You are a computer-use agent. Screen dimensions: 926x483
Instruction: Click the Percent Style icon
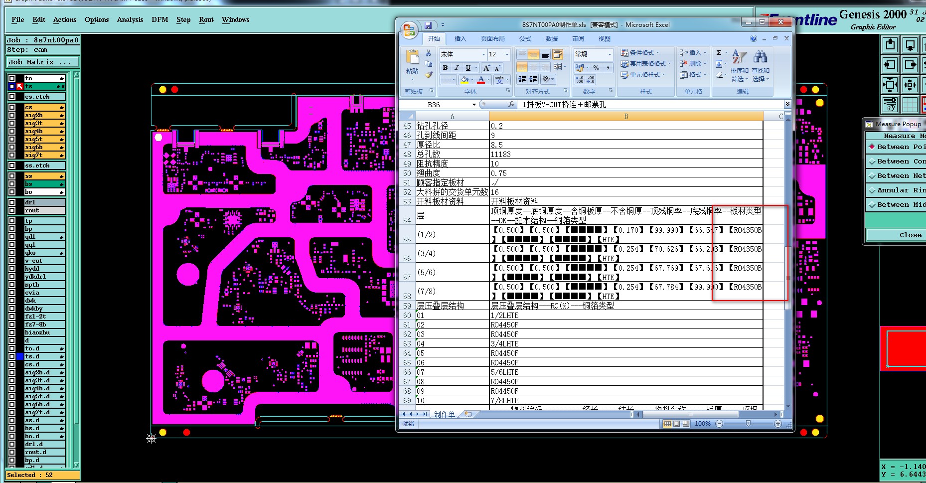(596, 68)
